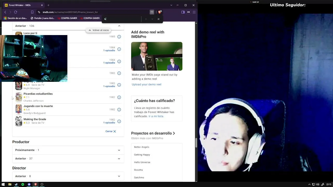Open tab search dropdown arrow in title bar
Viewport: 333px width, 187px height.
(171, 5)
